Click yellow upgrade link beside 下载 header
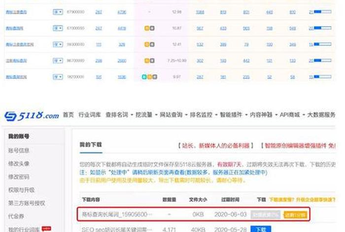The image size is (345, 232). [x=302, y=199]
